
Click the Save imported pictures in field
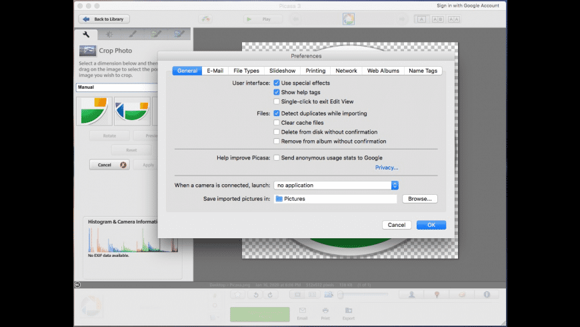pyautogui.click(x=335, y=199)
